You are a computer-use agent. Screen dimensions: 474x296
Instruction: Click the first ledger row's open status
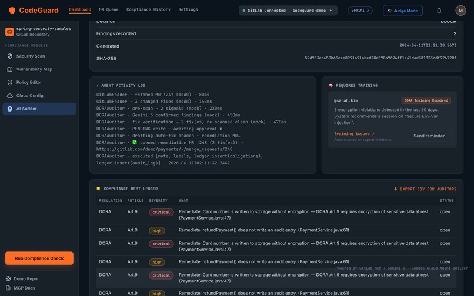445,212
